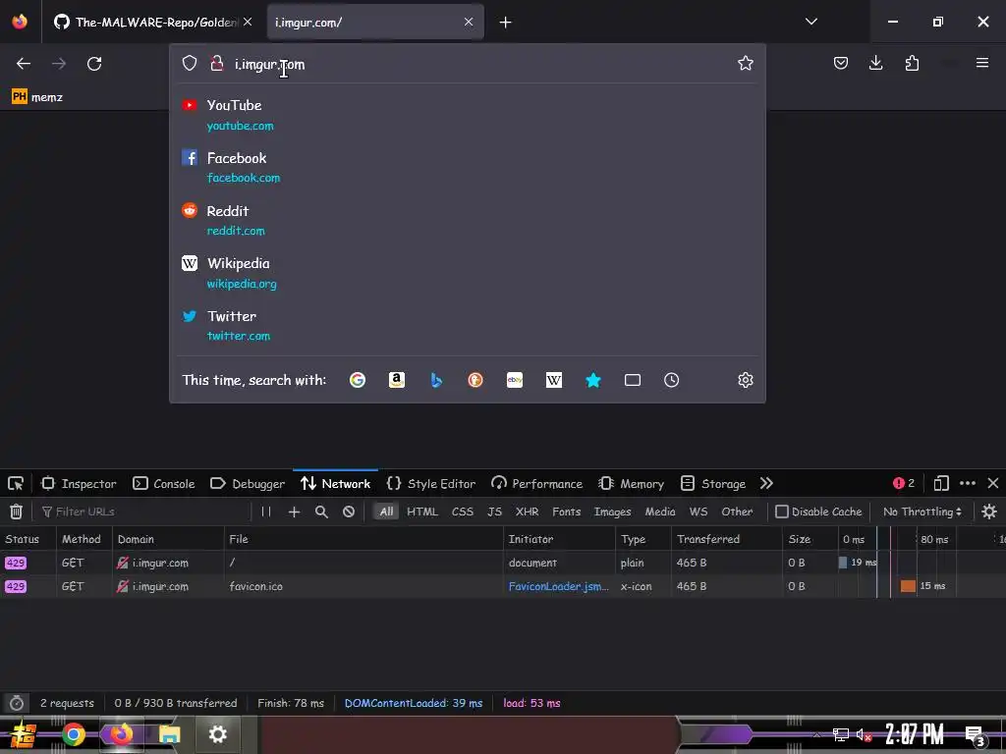Search this time with Bing icon

[x=436, y=380]
